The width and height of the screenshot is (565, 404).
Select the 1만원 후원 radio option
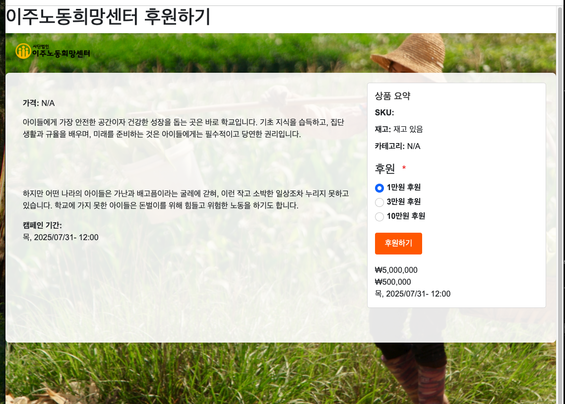point(379,188)
